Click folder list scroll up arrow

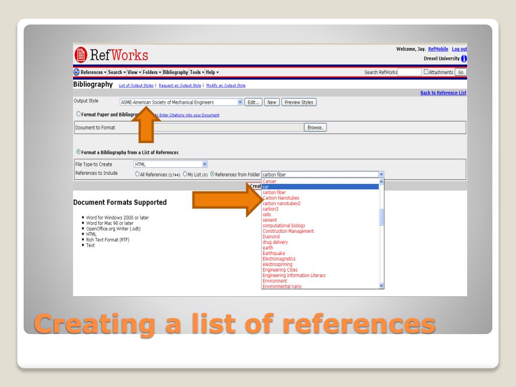click(x=381, y=181)
